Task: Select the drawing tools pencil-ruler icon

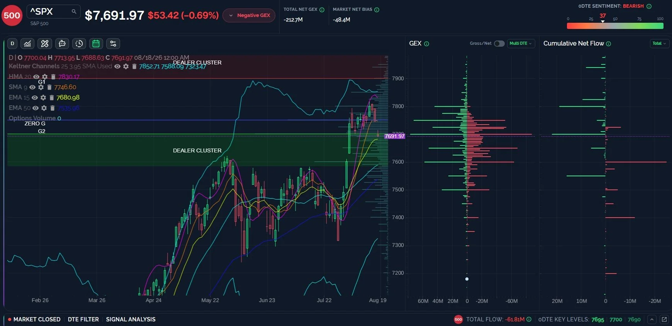Action: (x=45, y=44)
